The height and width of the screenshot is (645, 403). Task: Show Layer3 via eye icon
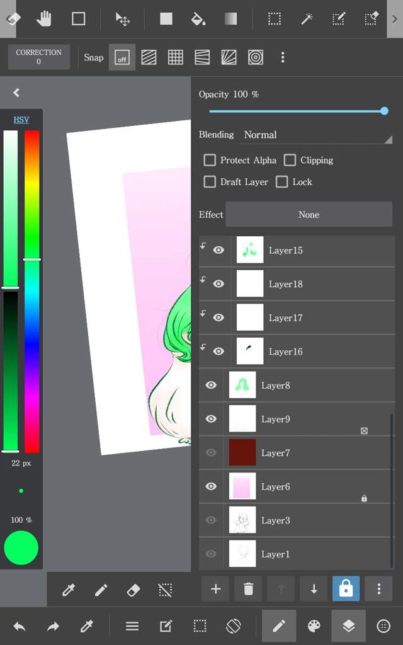pyautogui.click(x=210, y=520)
